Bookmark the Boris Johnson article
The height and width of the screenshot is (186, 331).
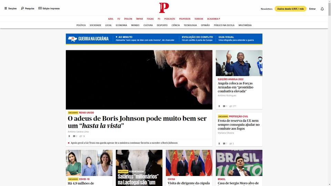[69, 136]
